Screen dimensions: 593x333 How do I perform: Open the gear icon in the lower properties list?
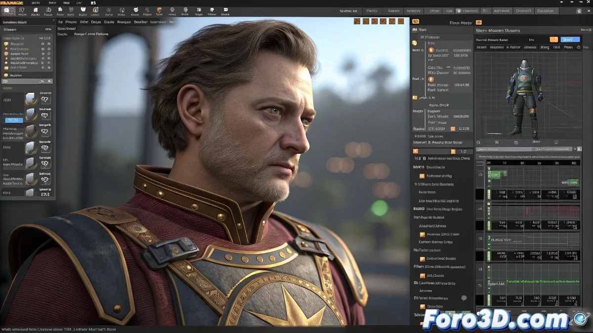click(464, 298)
